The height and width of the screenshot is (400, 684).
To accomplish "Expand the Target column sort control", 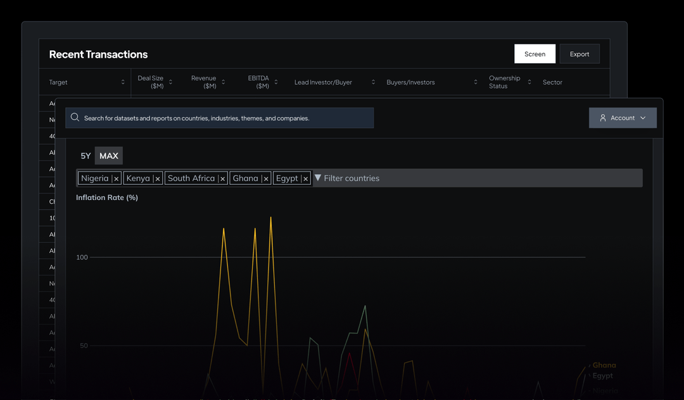I will tap(123, 82).
